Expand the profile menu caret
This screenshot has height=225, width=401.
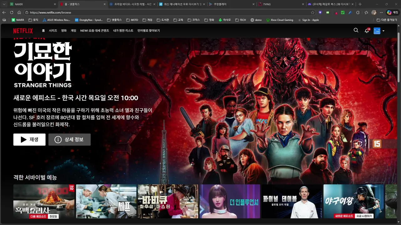tap(383, 31)
